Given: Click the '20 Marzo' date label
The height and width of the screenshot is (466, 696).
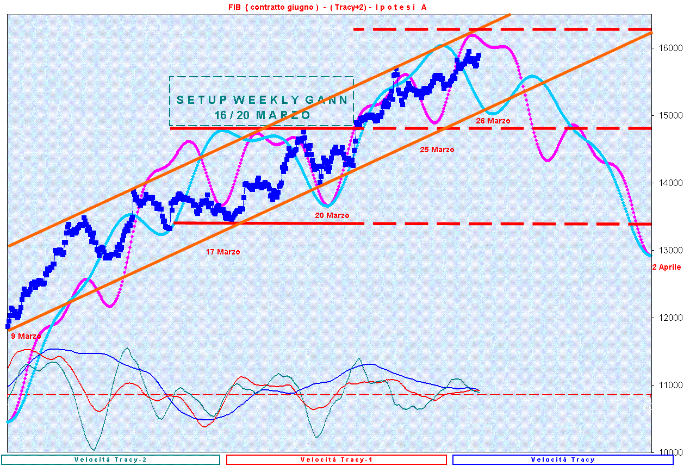Looking at the screenshot, I should (332, 215).
